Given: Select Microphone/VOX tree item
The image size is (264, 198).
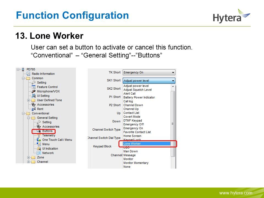Looking at the screenshot, I should [48, 91].
